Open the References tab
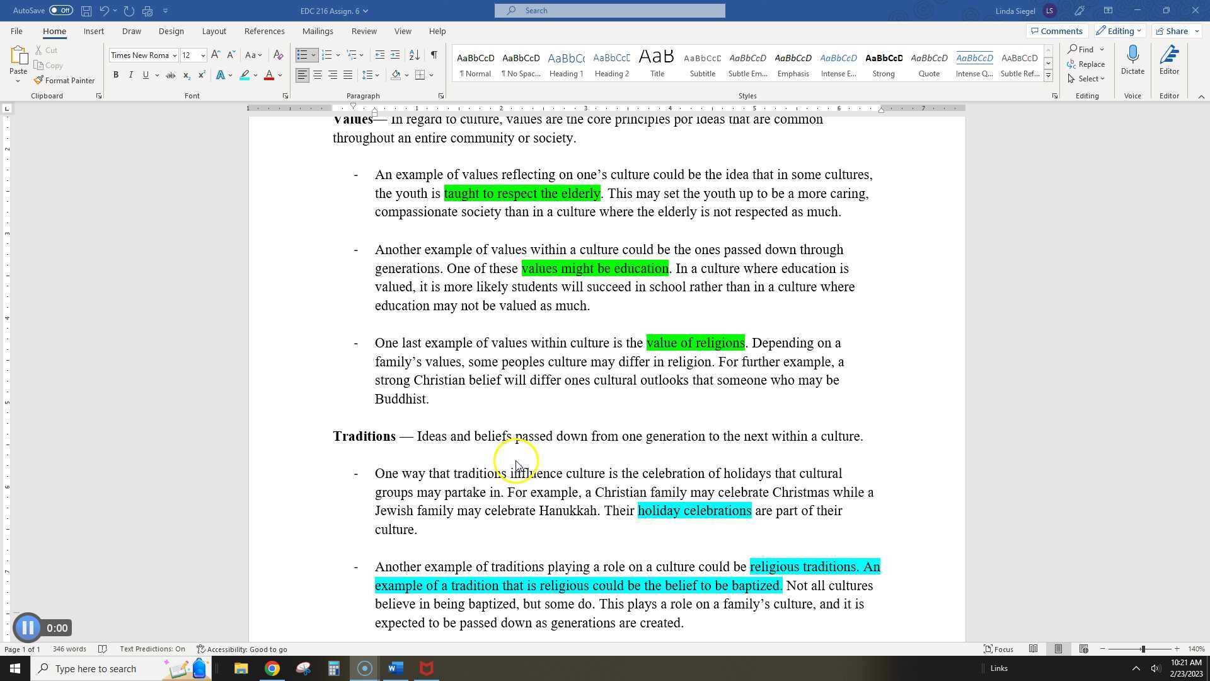Viewport: 1210px width, 681px height. tap(264, 31)
